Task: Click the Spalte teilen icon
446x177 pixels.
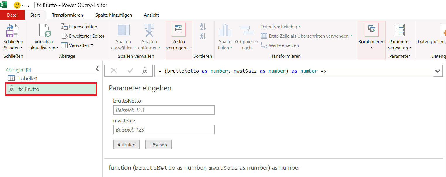Action: coord(225,30)
